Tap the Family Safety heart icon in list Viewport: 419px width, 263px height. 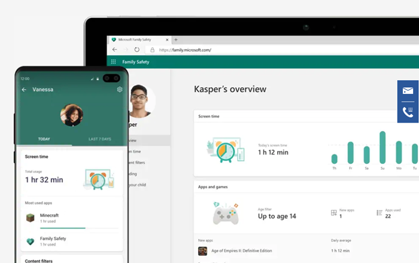pos(30,241)
